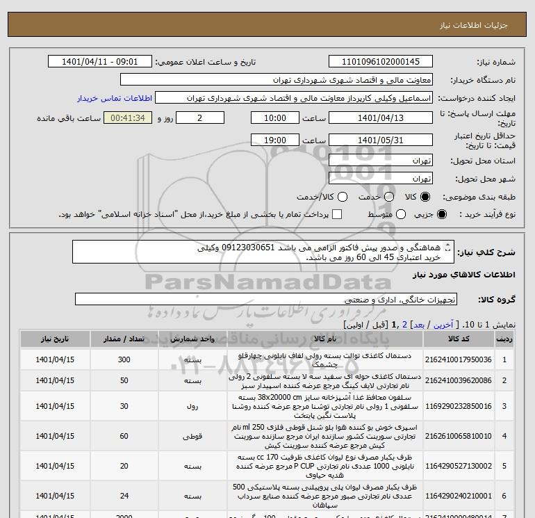This screenshot has height=518, width=535.
Task: Click the استان محل تحویل field تهران
Action: 381,161
